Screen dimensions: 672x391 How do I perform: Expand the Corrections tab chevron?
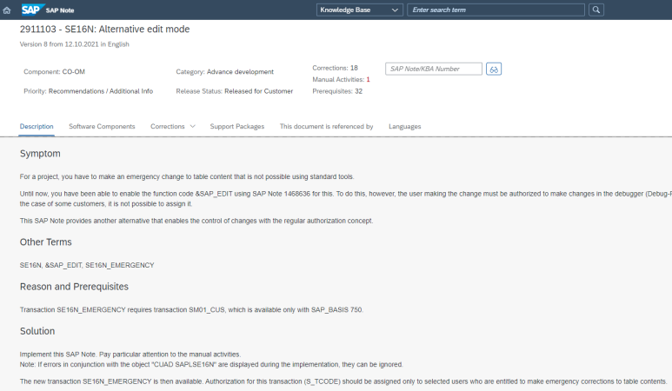click(192, 126)
